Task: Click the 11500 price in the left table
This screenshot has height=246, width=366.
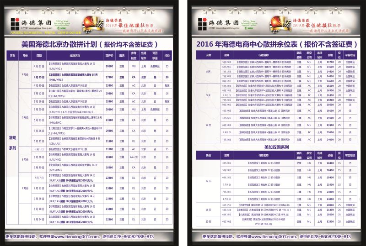Action: click(109, 141)
